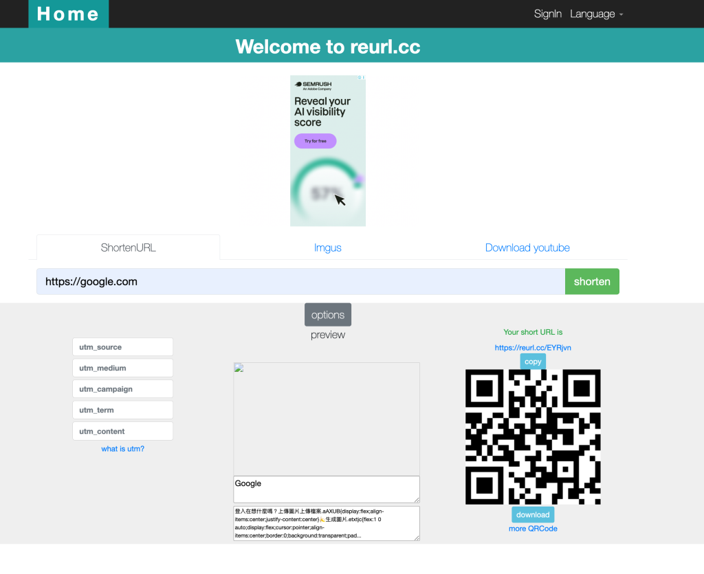Click Try for free ad button
This screenshot has width=704, height=574.
pyautogui.click(x=315, y=141)
